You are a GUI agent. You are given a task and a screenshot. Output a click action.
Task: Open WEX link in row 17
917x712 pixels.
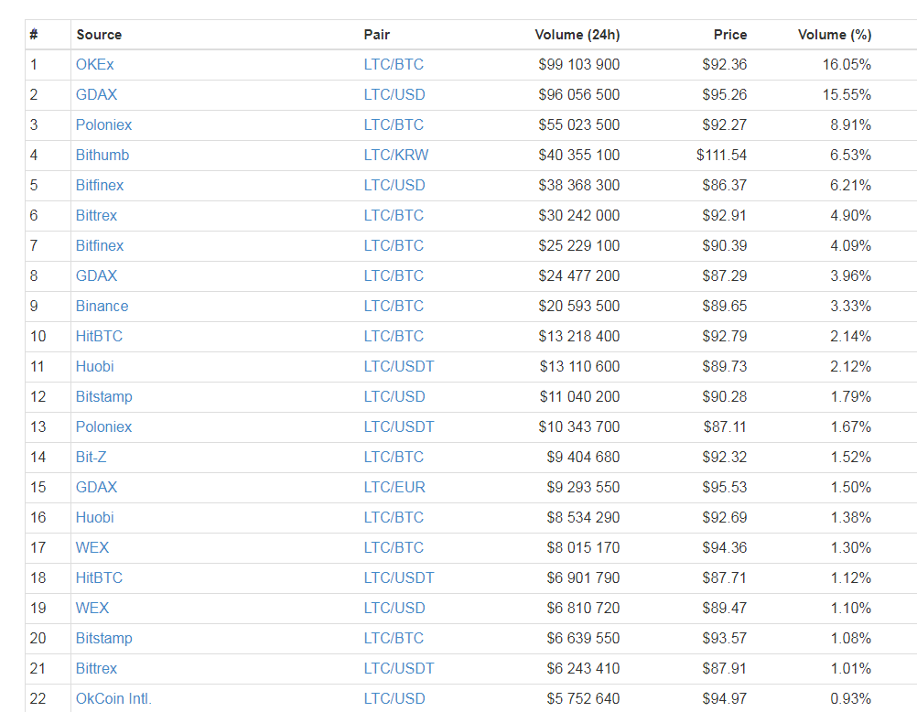(92, 547)
